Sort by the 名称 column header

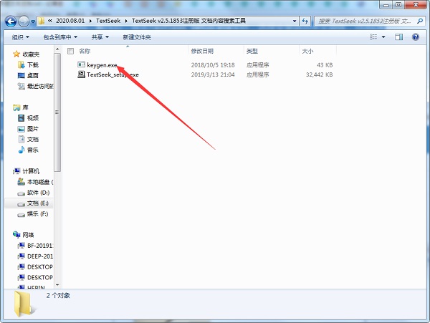coord(85,51)
